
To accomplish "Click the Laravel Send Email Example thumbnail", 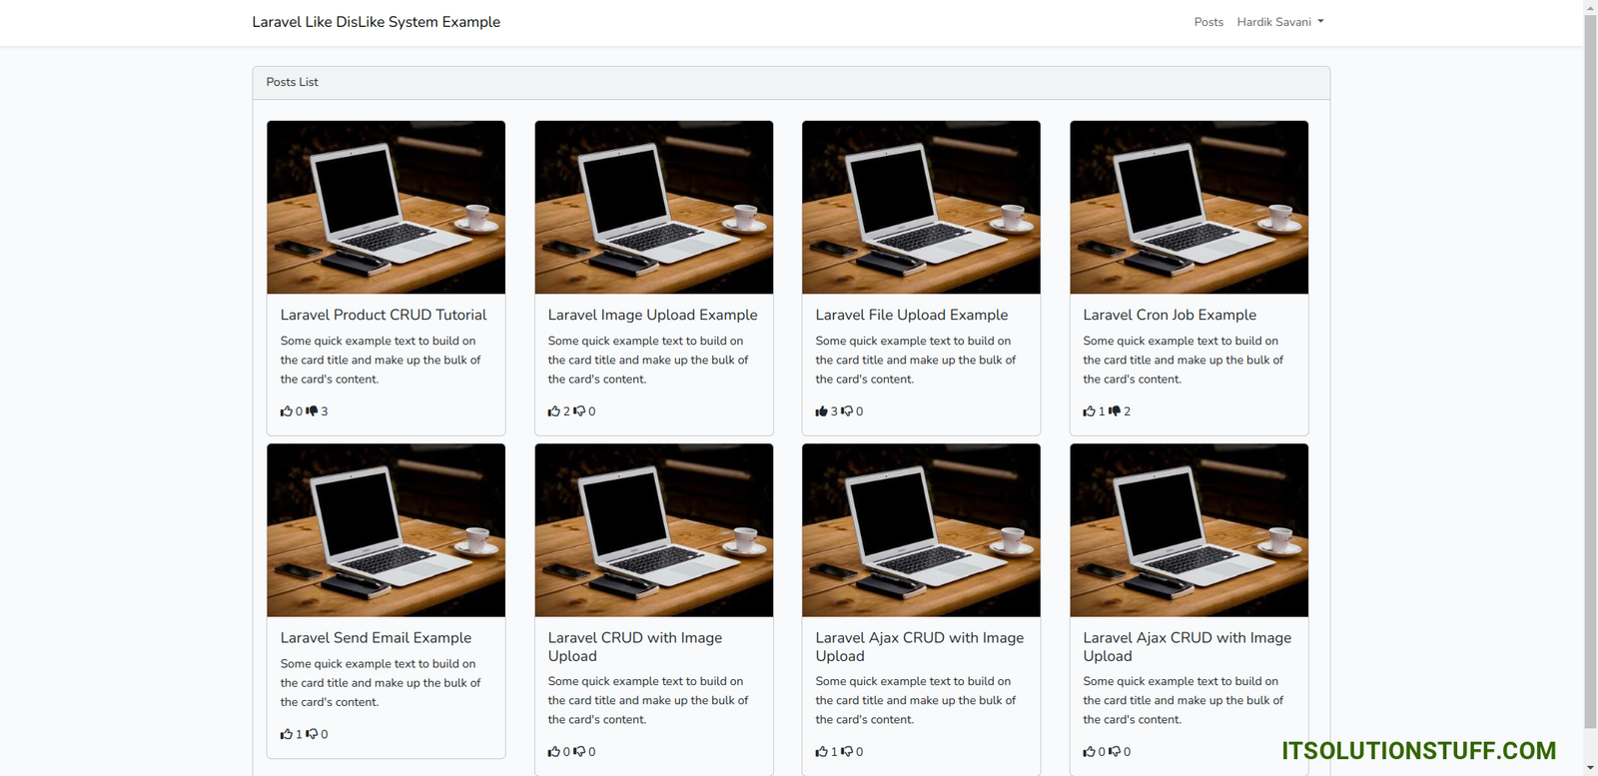I will pos(386,530).
